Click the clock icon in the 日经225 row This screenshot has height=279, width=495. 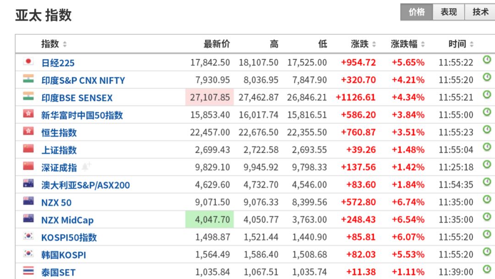[487, 60]
